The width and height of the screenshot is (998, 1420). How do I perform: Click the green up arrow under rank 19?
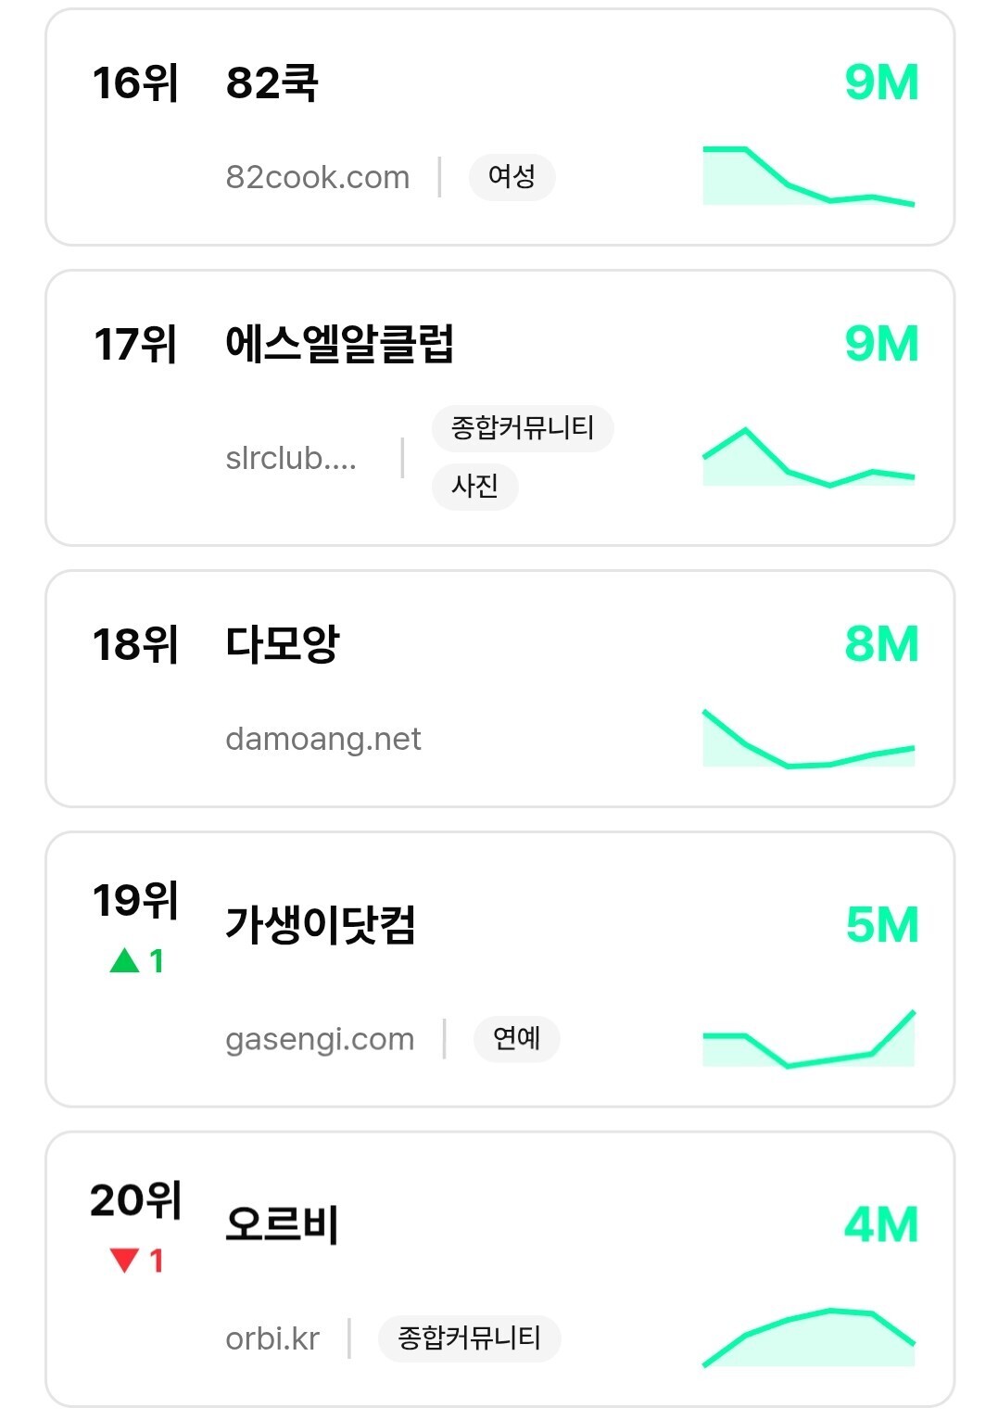coord(124,961)
